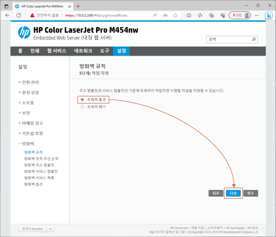Screen dimensions: 276x237
Task: Expand the 소모품 section
Action: (26, 103)
